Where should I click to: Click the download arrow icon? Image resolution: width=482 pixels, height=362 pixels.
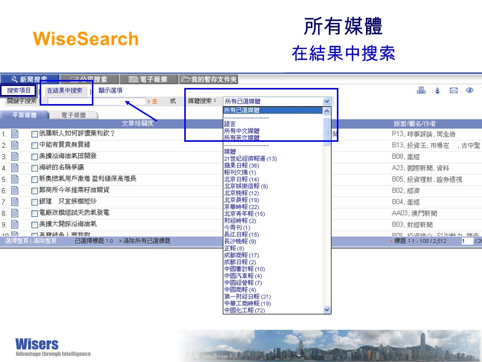437,90
